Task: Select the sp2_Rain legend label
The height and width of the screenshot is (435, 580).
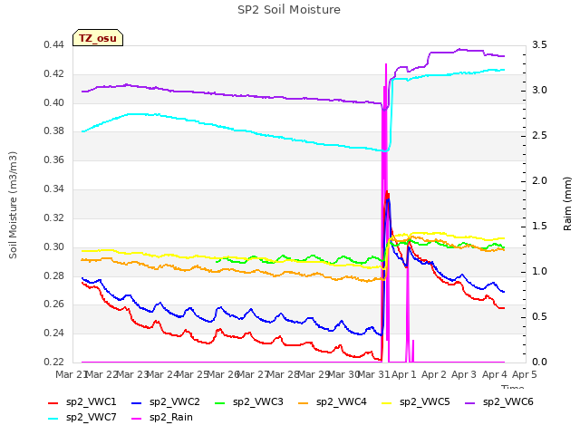Action: [171, 418]
